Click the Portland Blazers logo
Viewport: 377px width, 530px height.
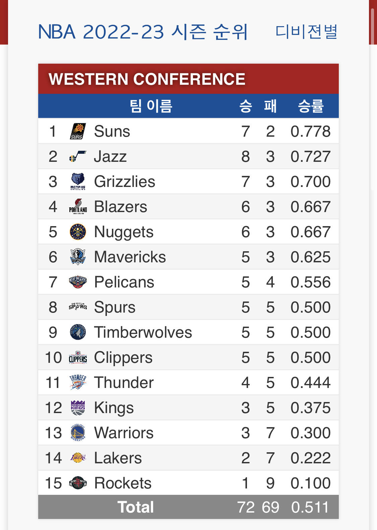(x=78, y=207)
